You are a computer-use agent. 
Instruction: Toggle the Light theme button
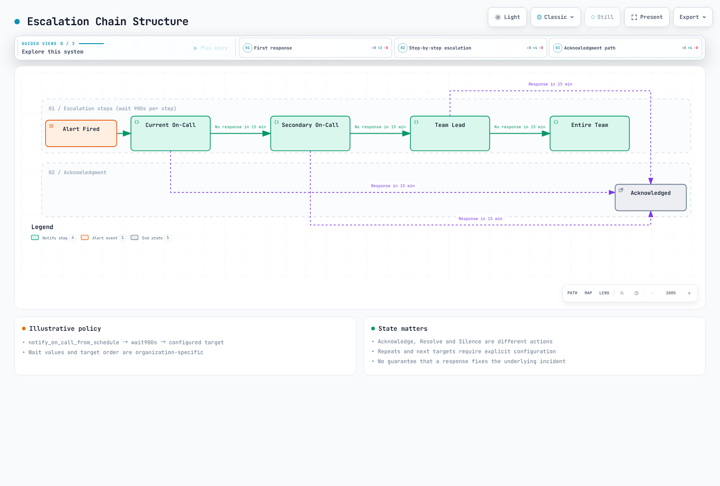[x=507, y=17]
